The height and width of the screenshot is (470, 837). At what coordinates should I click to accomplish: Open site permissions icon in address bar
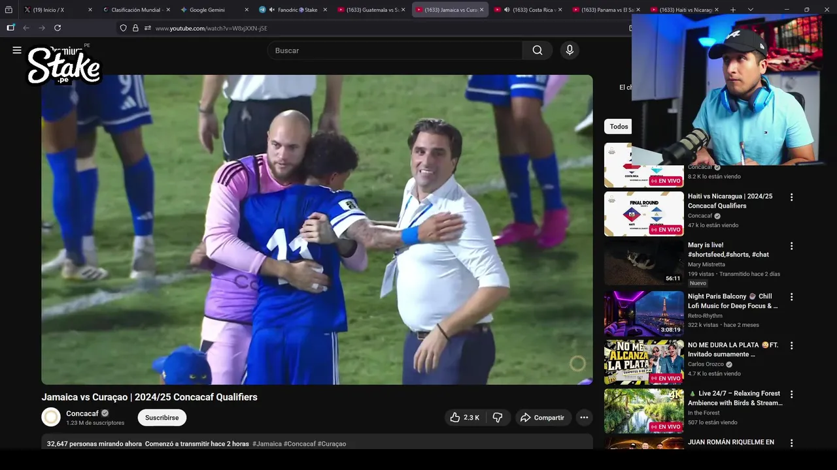point(148,28)
